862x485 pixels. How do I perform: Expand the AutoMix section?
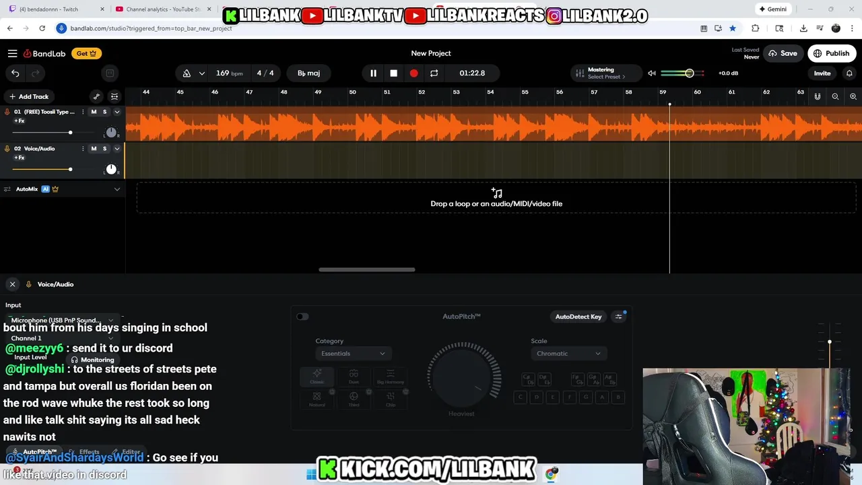pyautogui.click(x=117, y=189)
